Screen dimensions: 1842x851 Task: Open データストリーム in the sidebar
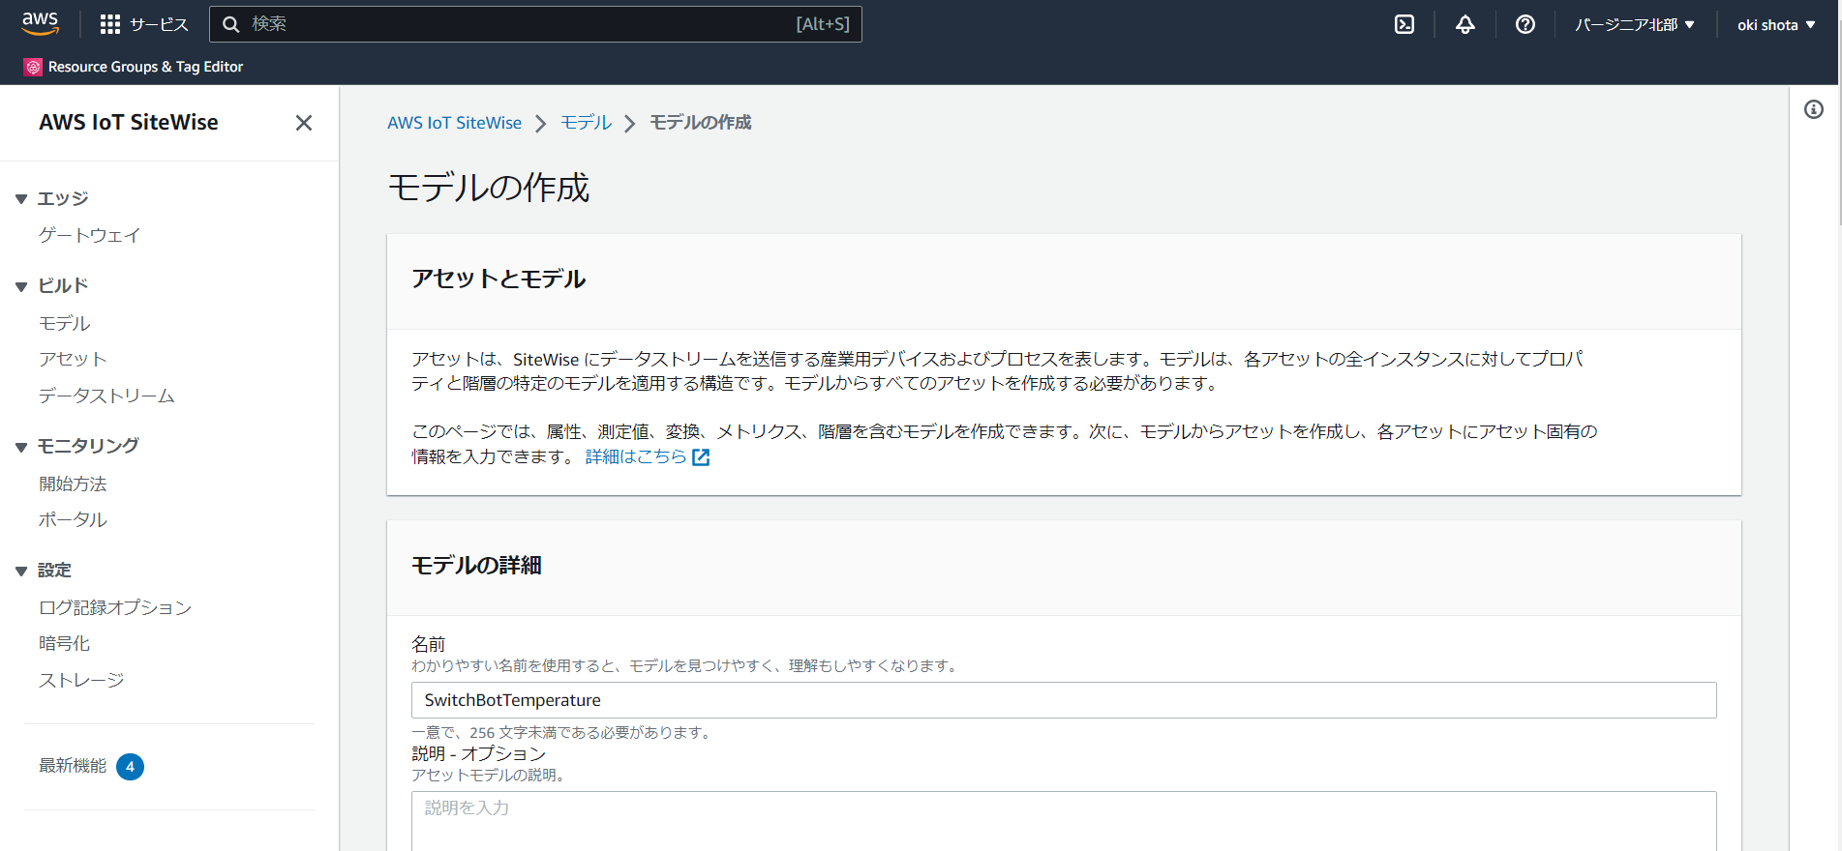tap(106, 396)
